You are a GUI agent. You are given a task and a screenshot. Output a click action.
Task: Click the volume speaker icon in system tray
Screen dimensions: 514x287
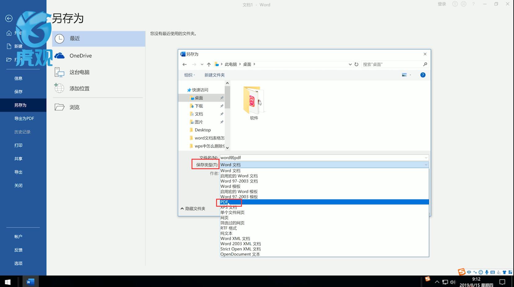(453, 282)
